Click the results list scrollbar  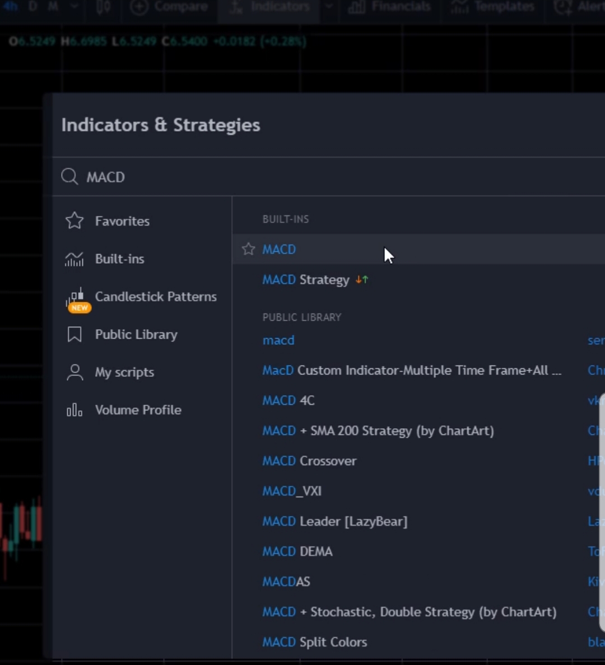tap(602, 512)
